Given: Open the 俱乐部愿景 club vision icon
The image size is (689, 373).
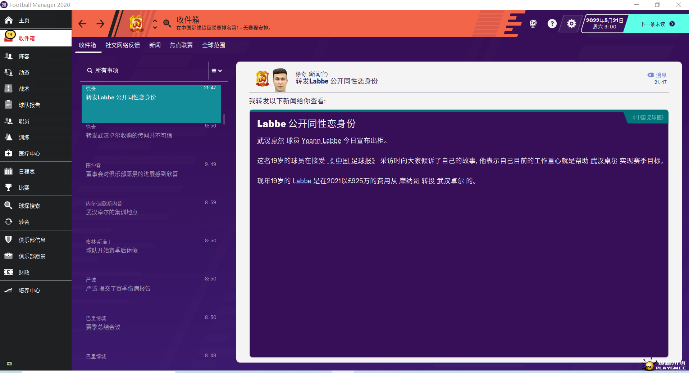Looking at the screenshot, I should (x=9, y=256).
